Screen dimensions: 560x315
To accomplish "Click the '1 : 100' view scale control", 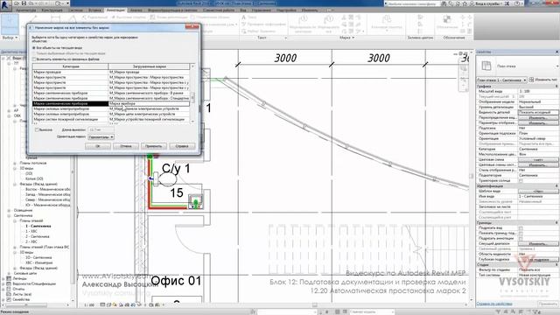I will [89, 305].
